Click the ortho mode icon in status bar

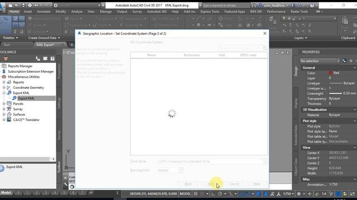click(213, 194)
